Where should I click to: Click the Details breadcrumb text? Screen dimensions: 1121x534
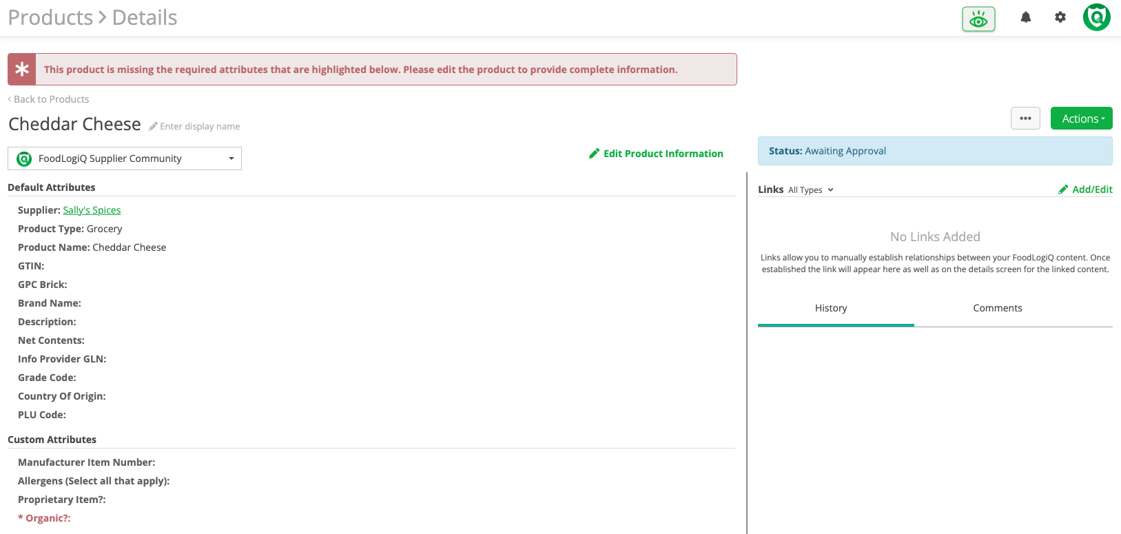pyautogui.click(x=145, y=17)
